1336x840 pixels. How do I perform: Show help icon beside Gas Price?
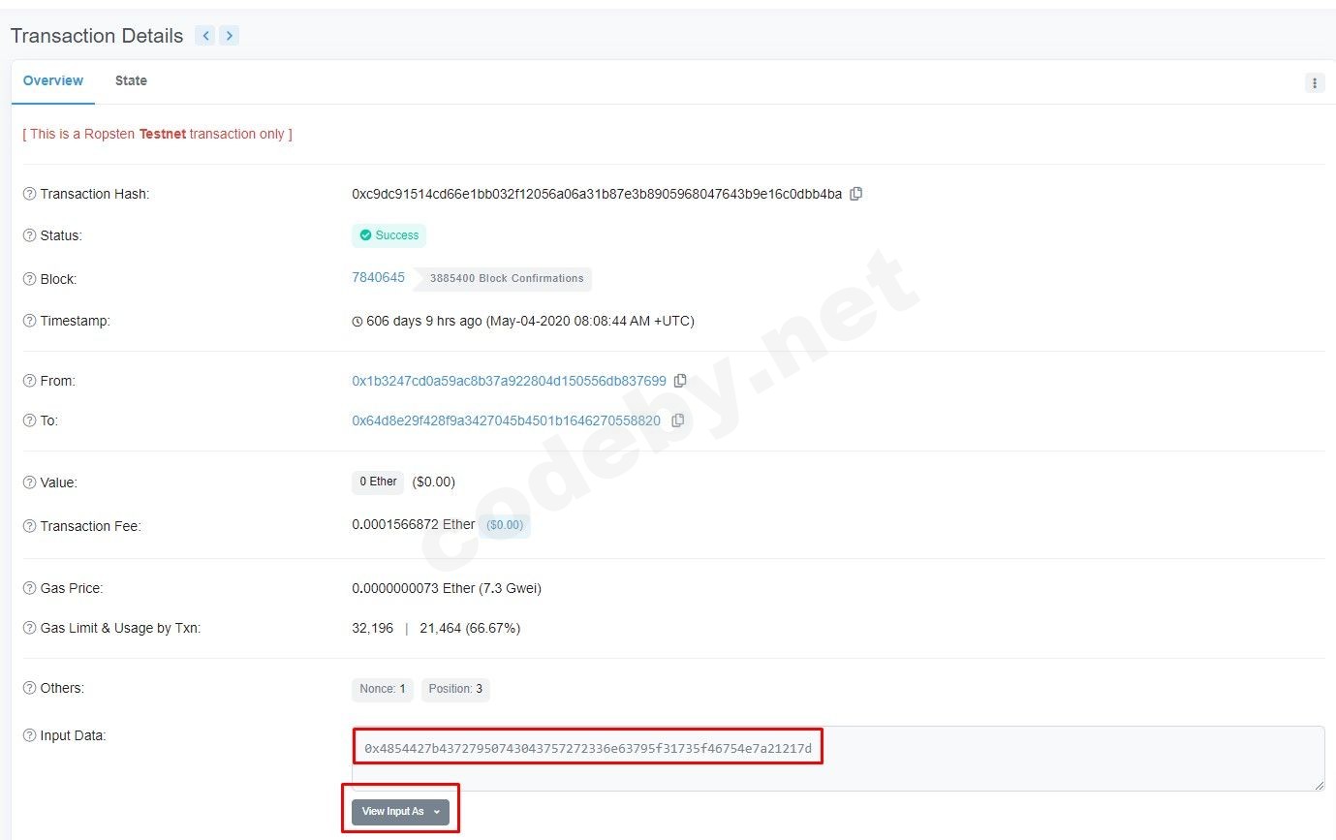[29, 588]
